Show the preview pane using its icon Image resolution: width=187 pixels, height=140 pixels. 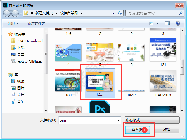[167, 23]
